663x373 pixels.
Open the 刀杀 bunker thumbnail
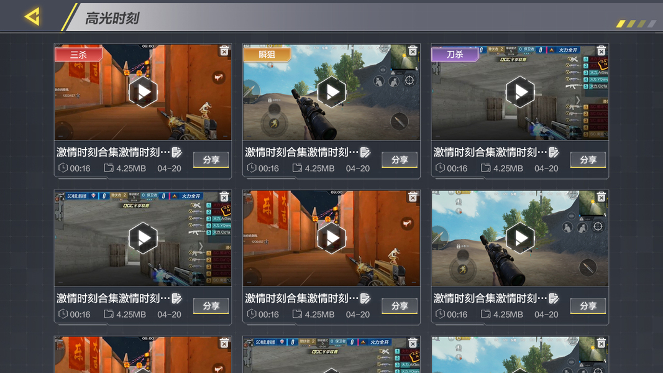click(520, 92)
